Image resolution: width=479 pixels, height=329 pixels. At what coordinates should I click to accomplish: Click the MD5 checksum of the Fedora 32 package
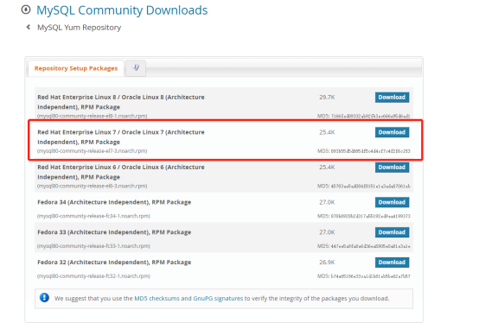tap(363, 276)
